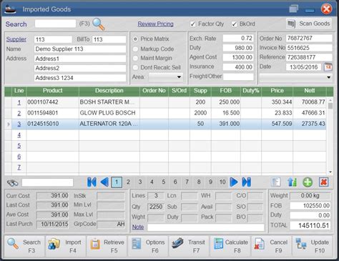Select page 3 in pager
Image resolution: width=339 pixels, height=261 pixels.
(x=140, y=182)
